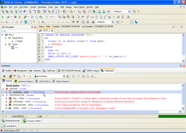The image size is (186, 133).
Task: Collapse the Types folder node
Action: coord(6,44)
